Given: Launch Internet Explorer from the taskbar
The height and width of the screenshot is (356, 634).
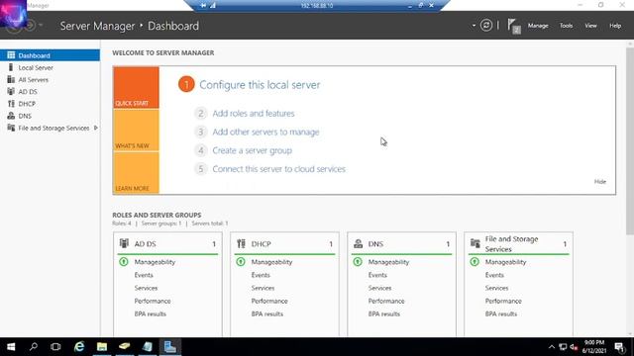Looking at the screenshot, I should (x=79, y=347).
